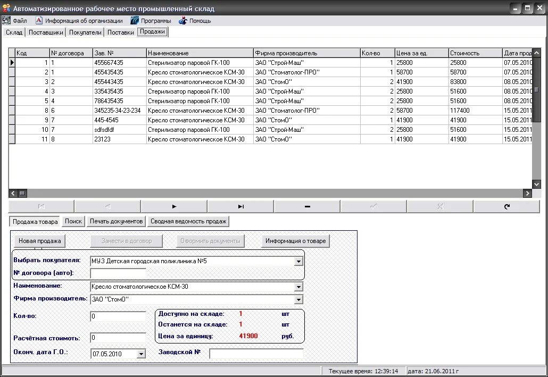This screenshot has width=548, height=377.
Task: Jump to the last record in navigator
Action: click(x=240, y=206)
